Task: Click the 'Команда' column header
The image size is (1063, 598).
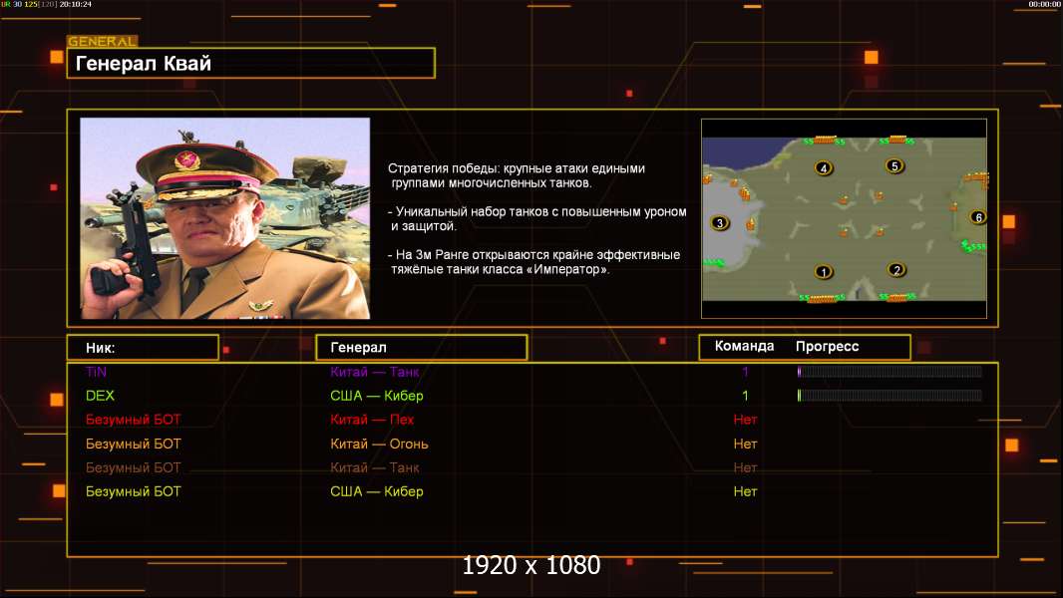Action: tap(744, 346)
